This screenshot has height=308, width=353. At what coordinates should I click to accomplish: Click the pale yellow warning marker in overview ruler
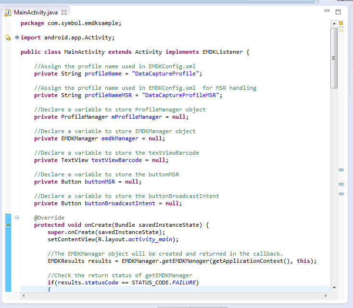pyautogui.click(x=341, y=30)
